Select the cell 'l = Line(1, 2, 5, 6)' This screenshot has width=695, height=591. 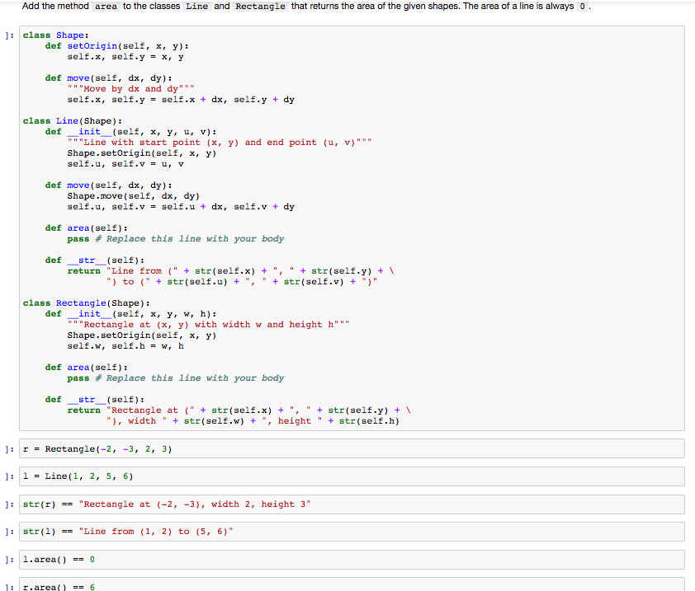[x=352, y=476]
